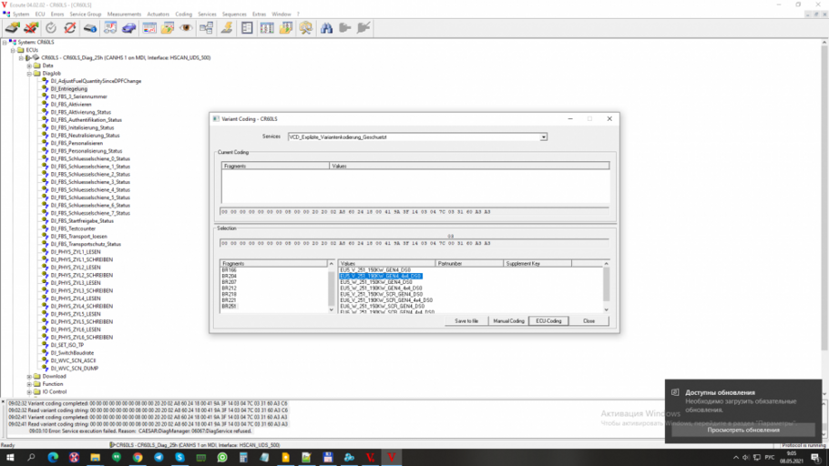Image resolution: width=829 pixels, height=466 pixels.
Task: Click the crossed-out refresh toolbar icon
Action: (70, 28)
